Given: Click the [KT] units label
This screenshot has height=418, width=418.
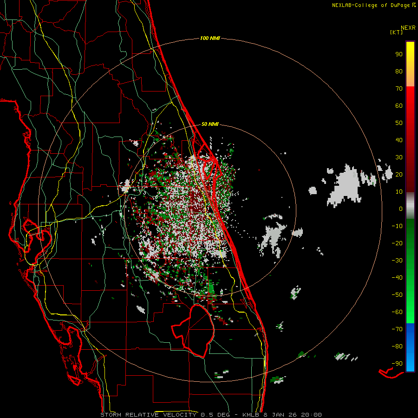Looking at the screenshot, I should (x=397, y=32).
